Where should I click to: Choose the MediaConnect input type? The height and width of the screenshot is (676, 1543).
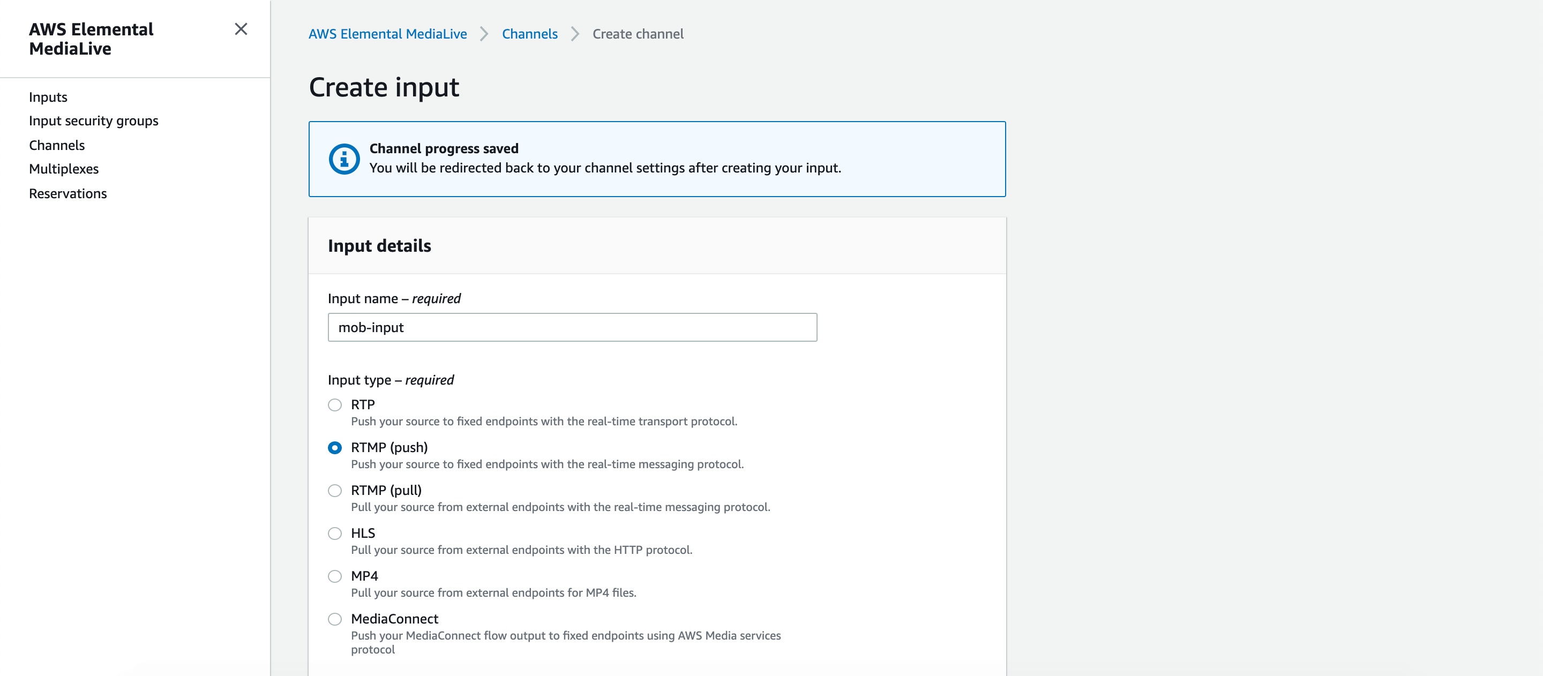click(335, 619)
